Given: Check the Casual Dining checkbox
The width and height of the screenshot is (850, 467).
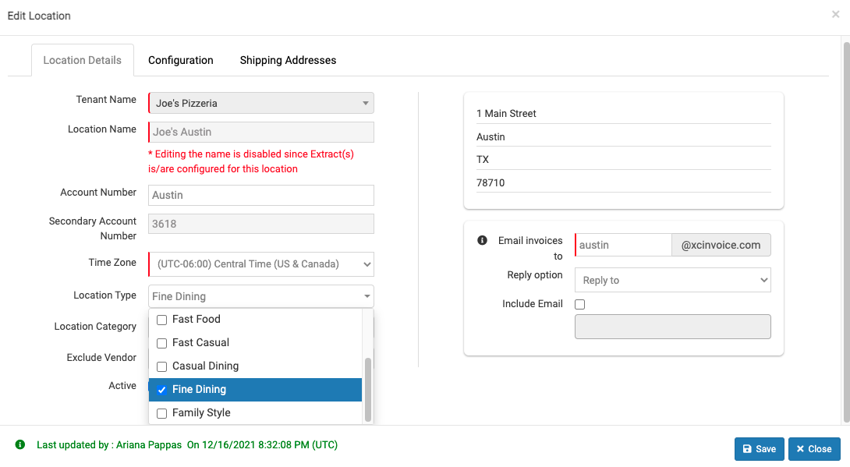Looking at the screenshot, I should (x=161, y=366).
